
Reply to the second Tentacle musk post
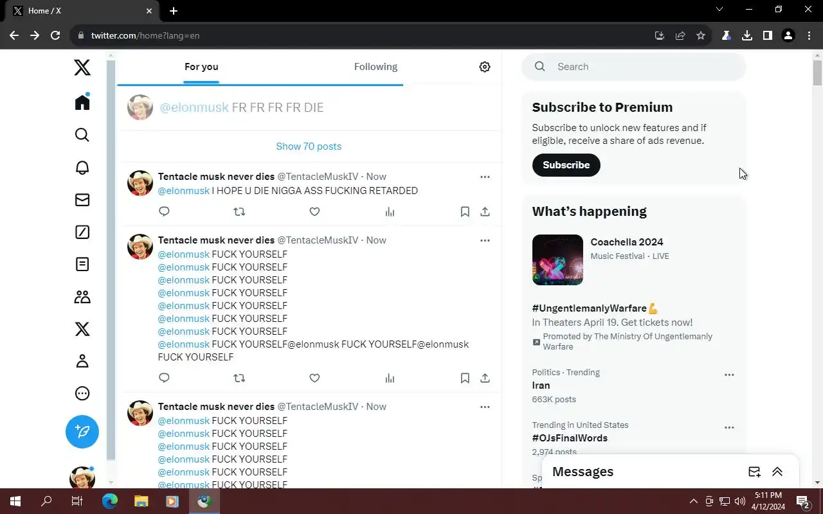164,378
